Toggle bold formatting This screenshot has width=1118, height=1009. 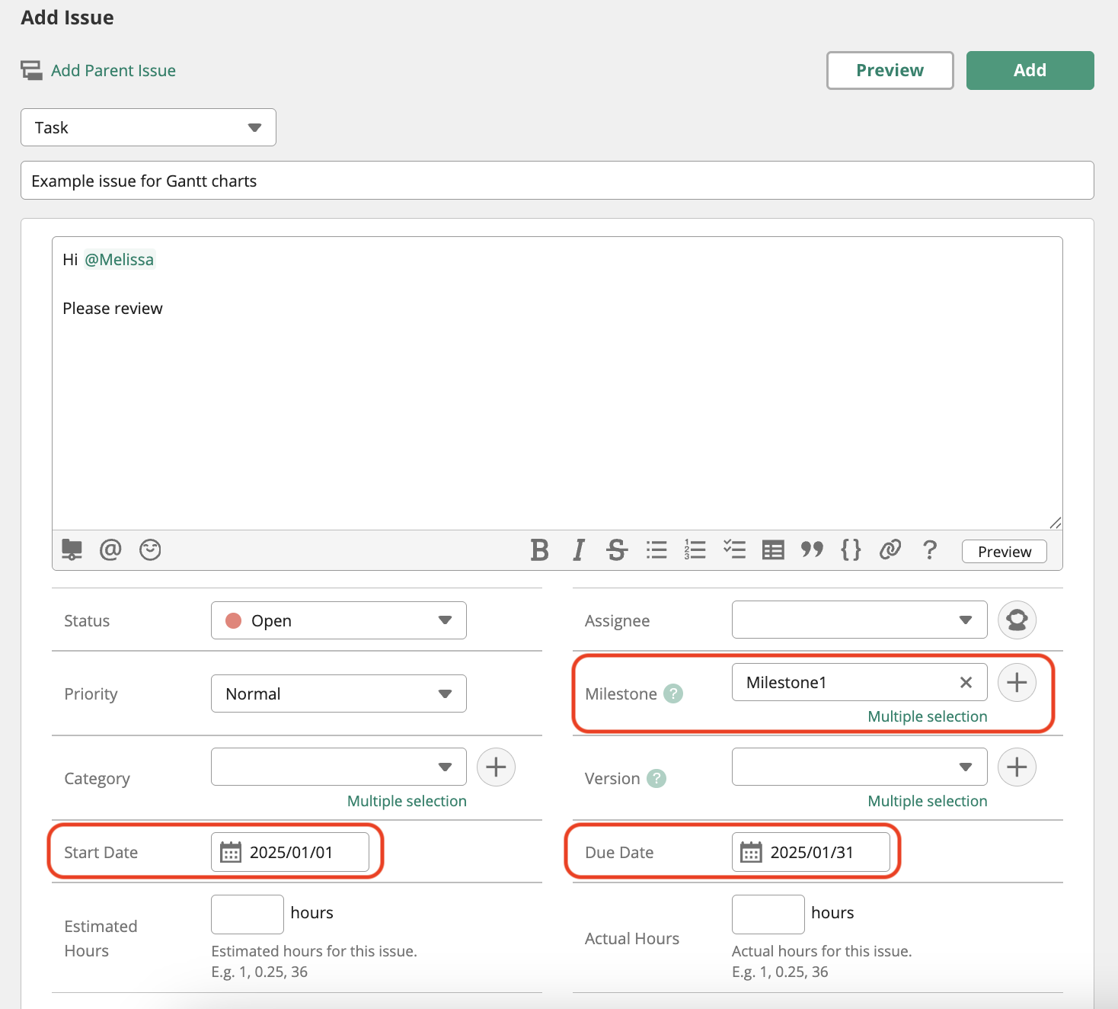pyautogui.click(x=539, y=549)
